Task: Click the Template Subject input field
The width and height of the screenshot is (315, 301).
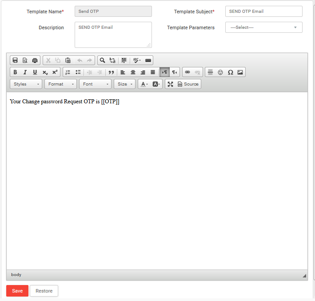Action: coord(264,11)
